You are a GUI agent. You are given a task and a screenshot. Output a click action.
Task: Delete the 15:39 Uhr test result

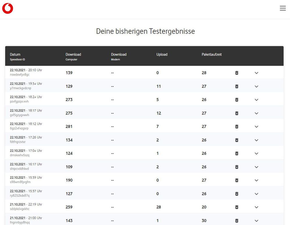[x=237, y=180]
